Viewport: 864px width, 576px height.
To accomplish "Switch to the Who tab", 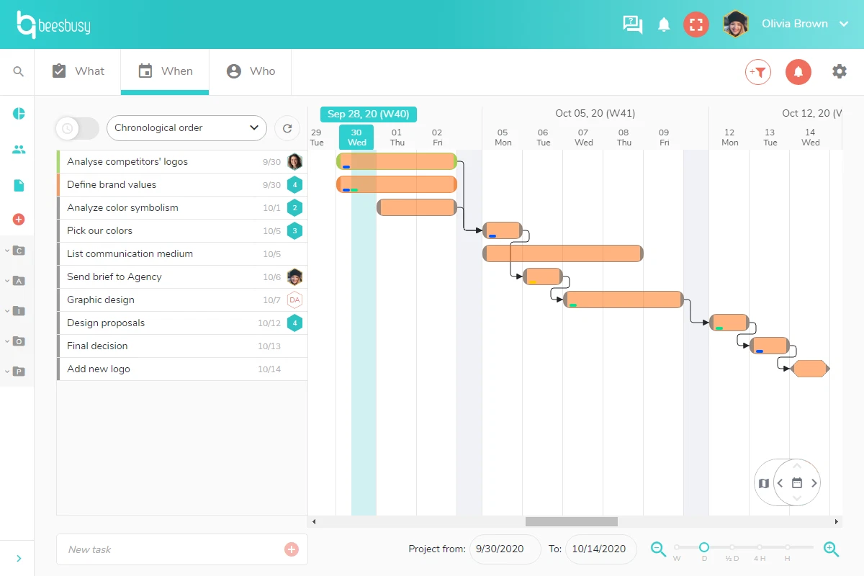I will click(250, 71).
